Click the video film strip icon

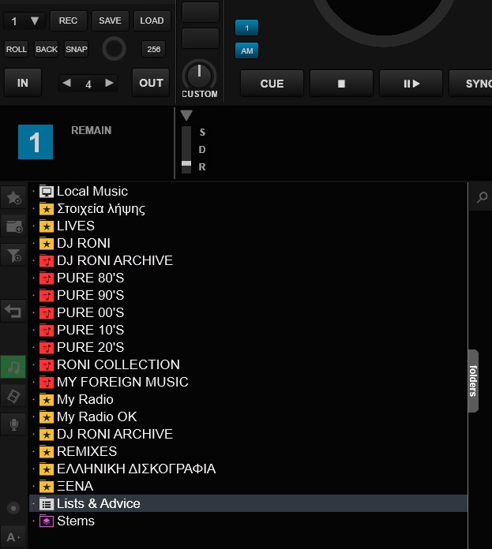point(13,395)
